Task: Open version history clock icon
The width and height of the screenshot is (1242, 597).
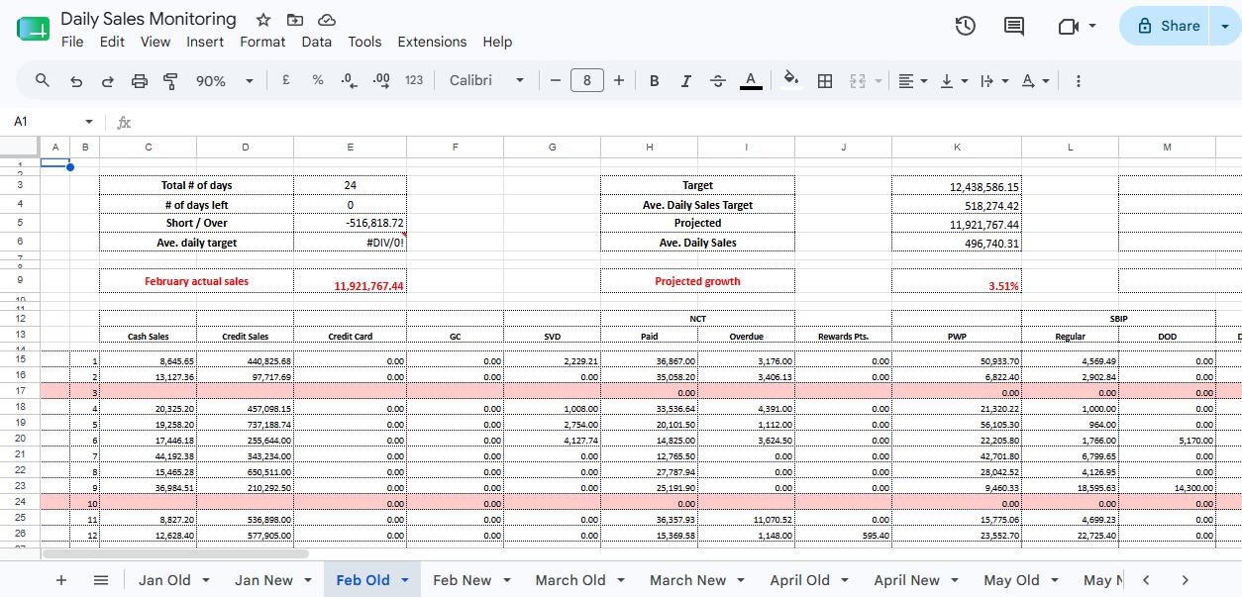Action: tap(966, 27)
